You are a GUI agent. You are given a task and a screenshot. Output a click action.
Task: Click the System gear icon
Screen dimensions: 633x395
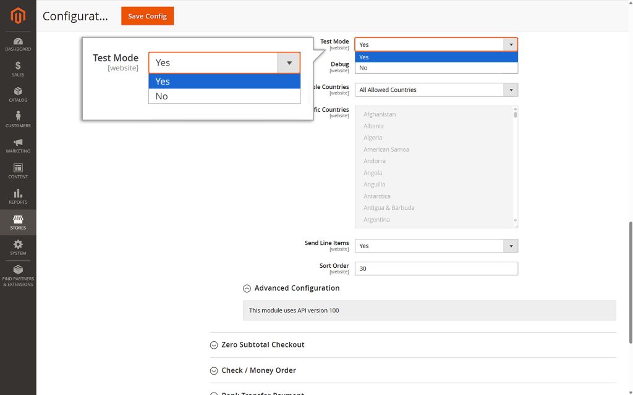point(18,247)
